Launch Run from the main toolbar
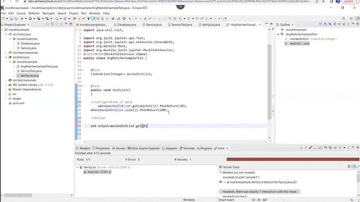 click(30, 19)
